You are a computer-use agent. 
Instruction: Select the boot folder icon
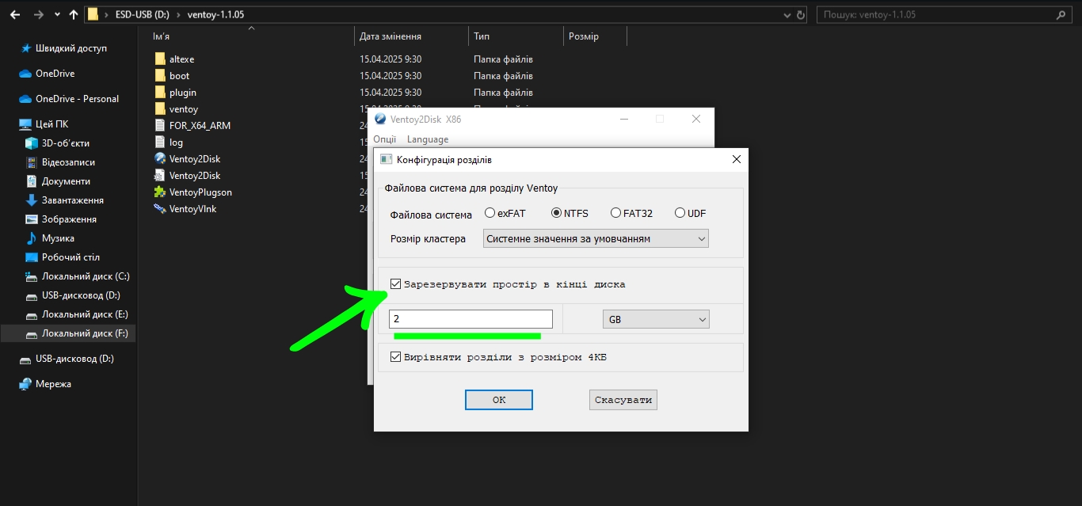161,76
